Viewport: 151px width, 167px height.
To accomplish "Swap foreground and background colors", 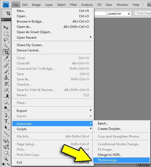I will 8,164.
